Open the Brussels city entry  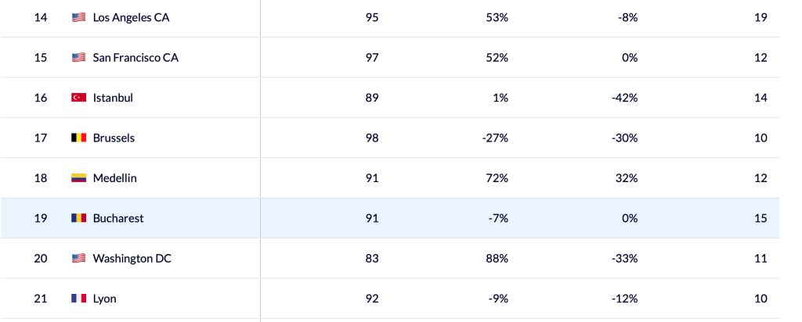pyautogui.click(x=114, y=138)
